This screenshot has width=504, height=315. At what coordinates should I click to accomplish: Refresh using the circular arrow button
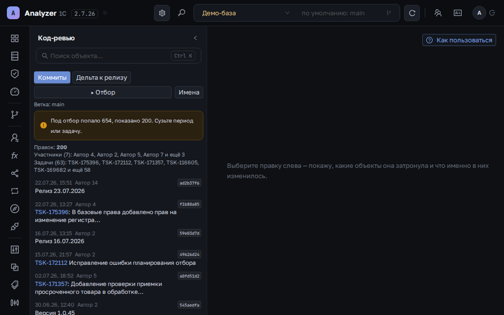[x=412, y=13]
